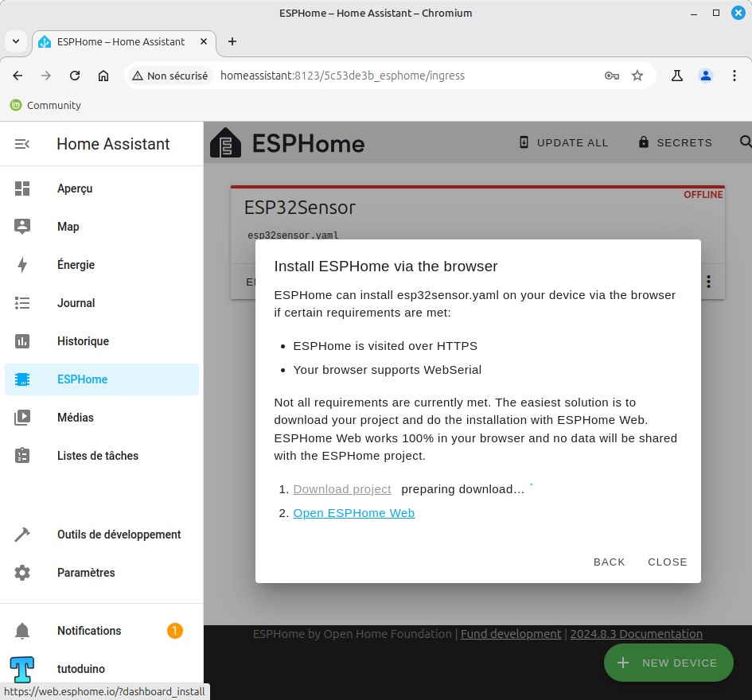Open Outils de développement in the sidebar

point(119,535)
